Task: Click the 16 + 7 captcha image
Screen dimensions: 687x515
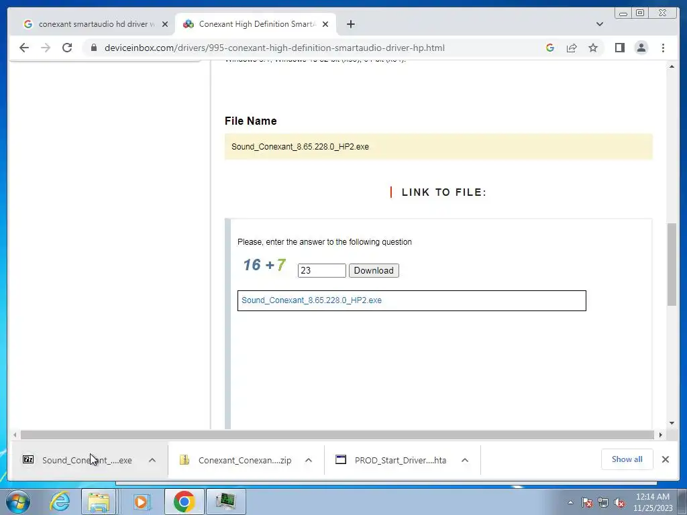Action: coord(264,265)
